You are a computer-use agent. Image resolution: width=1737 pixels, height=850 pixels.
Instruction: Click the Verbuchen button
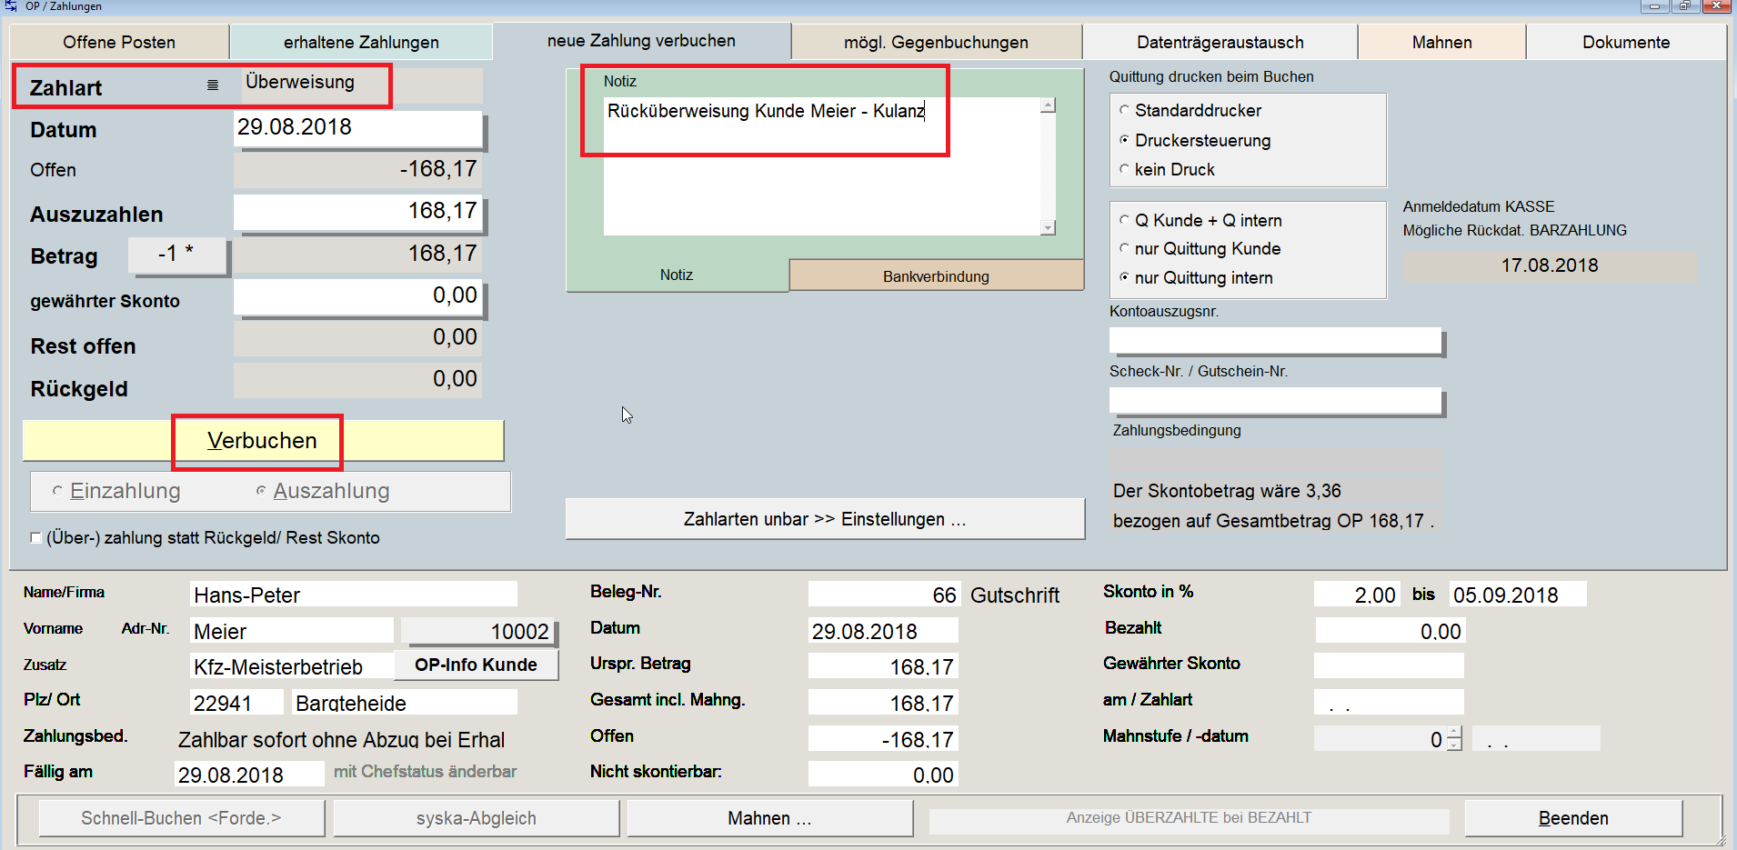(x=263, y=441)
